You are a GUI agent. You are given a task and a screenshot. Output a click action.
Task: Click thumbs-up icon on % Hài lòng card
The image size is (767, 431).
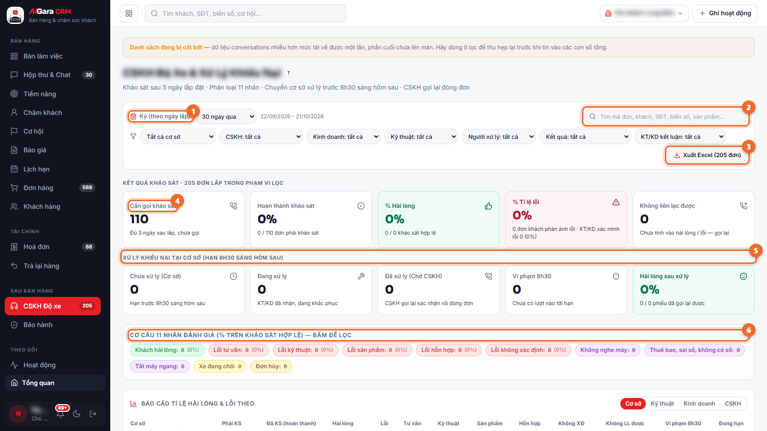coord(488,206)
